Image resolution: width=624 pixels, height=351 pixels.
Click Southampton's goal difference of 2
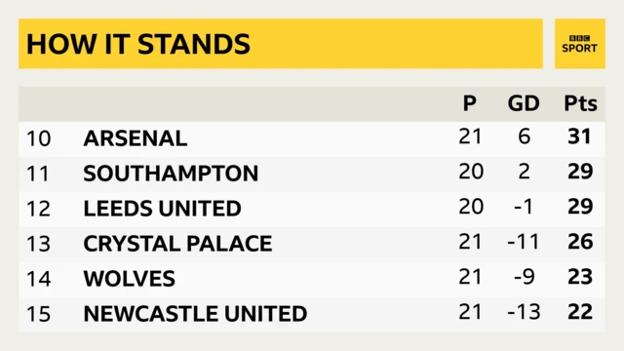525,172
